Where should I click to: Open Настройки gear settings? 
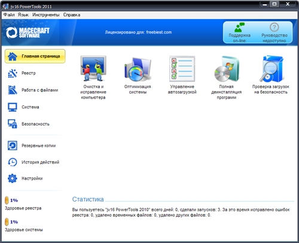point(13,178)
